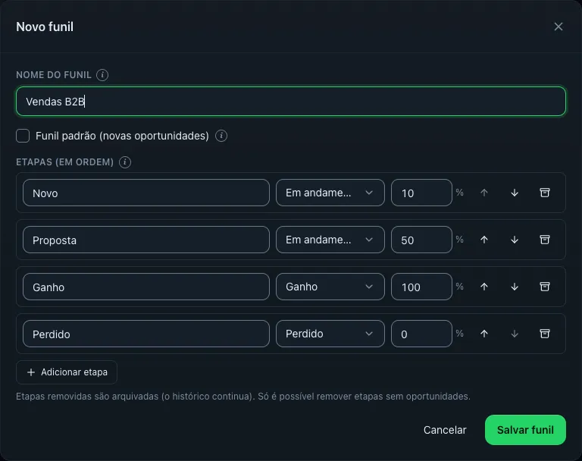
Task: Edit the Perdido stage name field
Action: coord(145,334)
